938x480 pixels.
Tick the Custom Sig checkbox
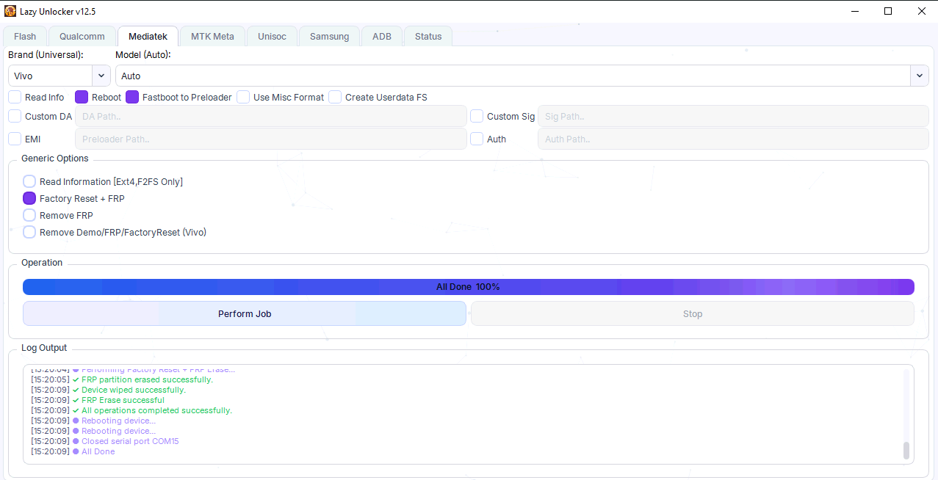coord(477,116)
